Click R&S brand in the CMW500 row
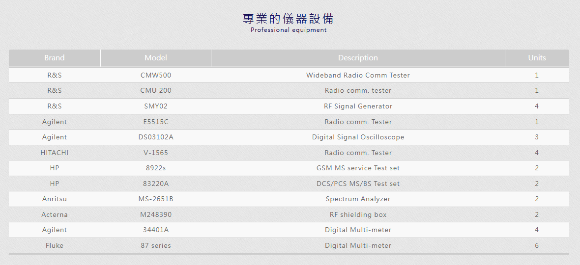This screenshot has height=265, width=580. 55,75
